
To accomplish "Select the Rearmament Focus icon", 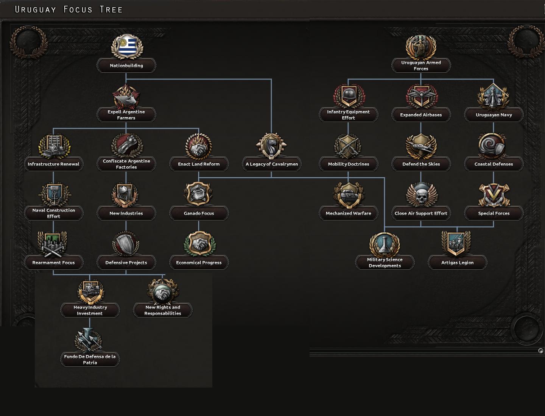I will point(53,244).
